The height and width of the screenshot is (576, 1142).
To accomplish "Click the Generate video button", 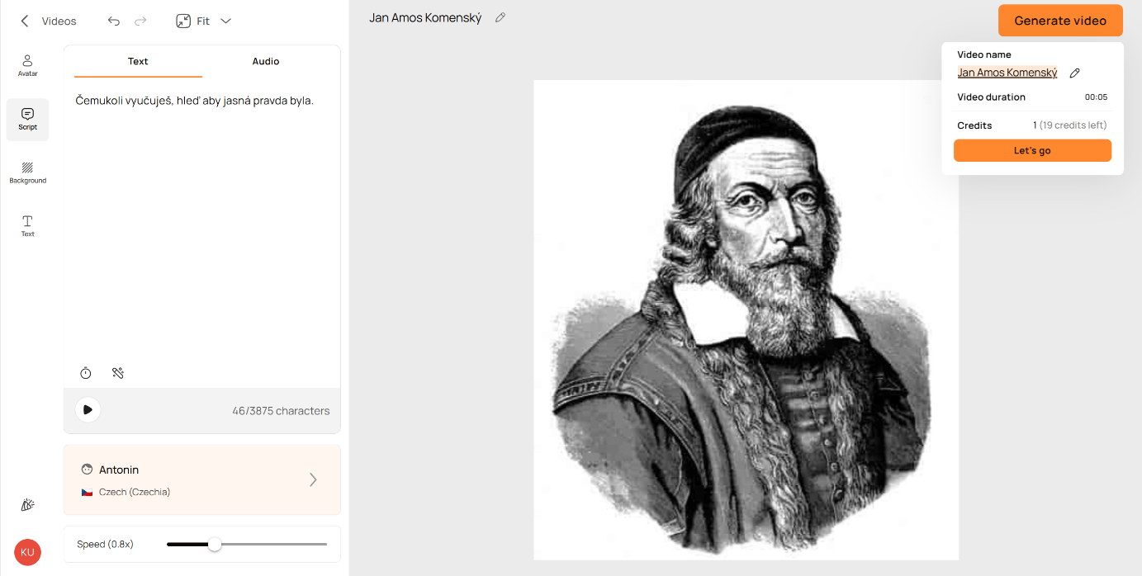I will click(1060, 21).
